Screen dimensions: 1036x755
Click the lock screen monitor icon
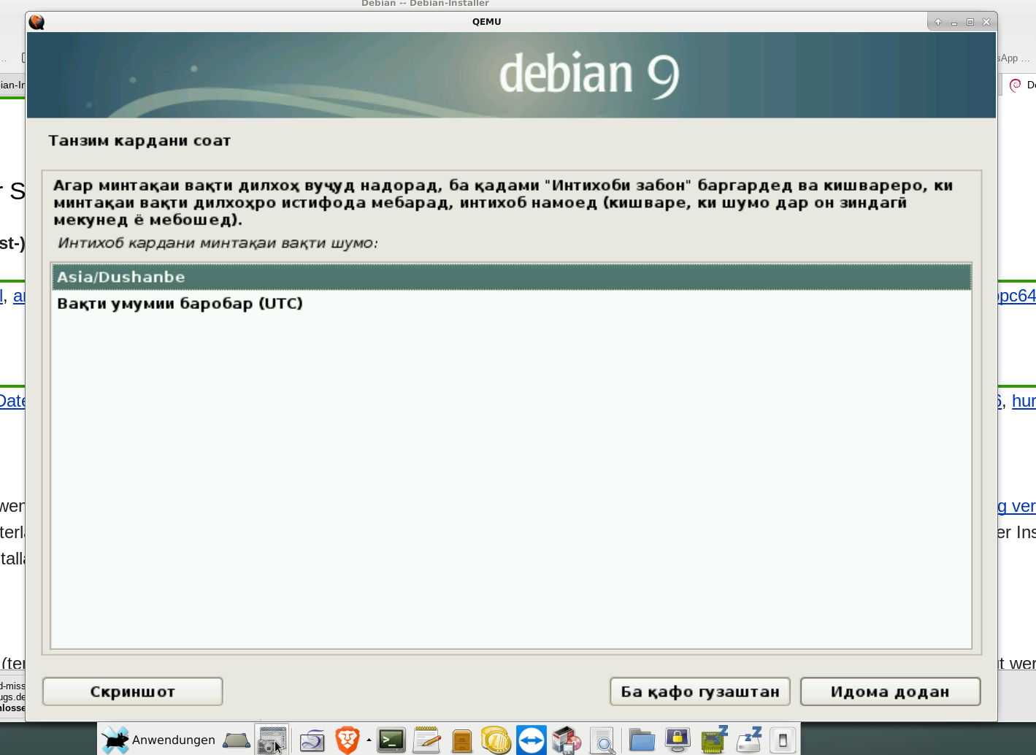(678, 740)
